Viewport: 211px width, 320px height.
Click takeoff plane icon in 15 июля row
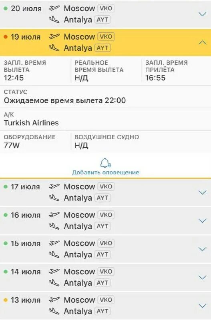(54, 243)
